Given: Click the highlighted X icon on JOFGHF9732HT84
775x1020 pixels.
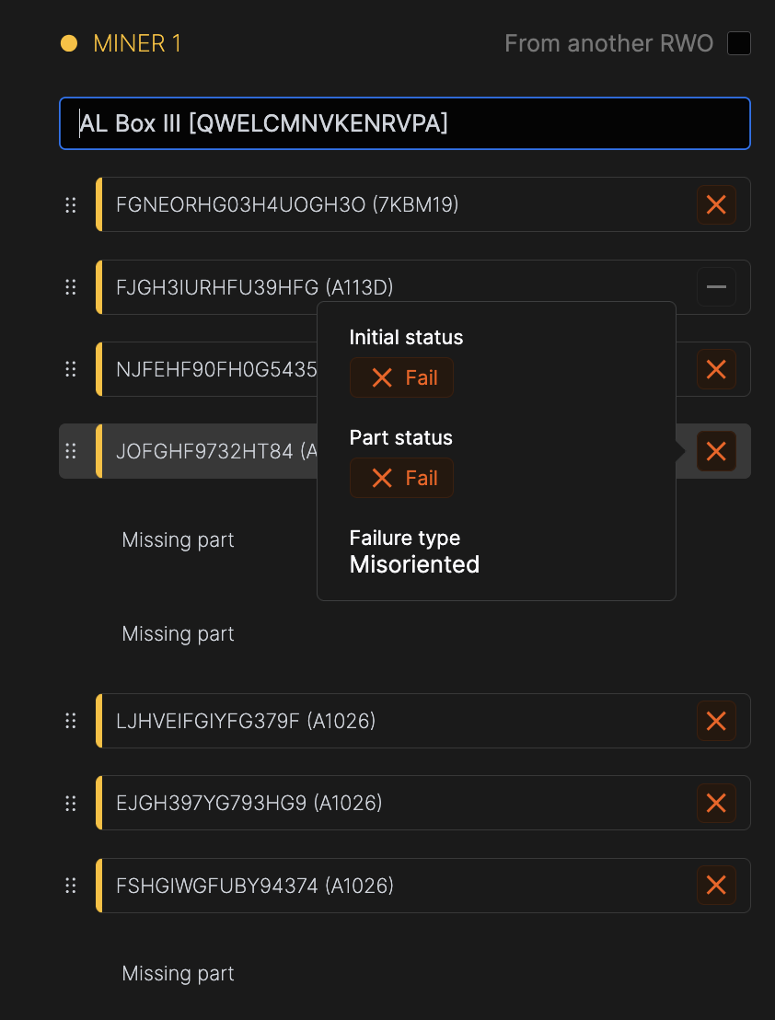Looking at the screenshot, I should [x=716, y=451].
